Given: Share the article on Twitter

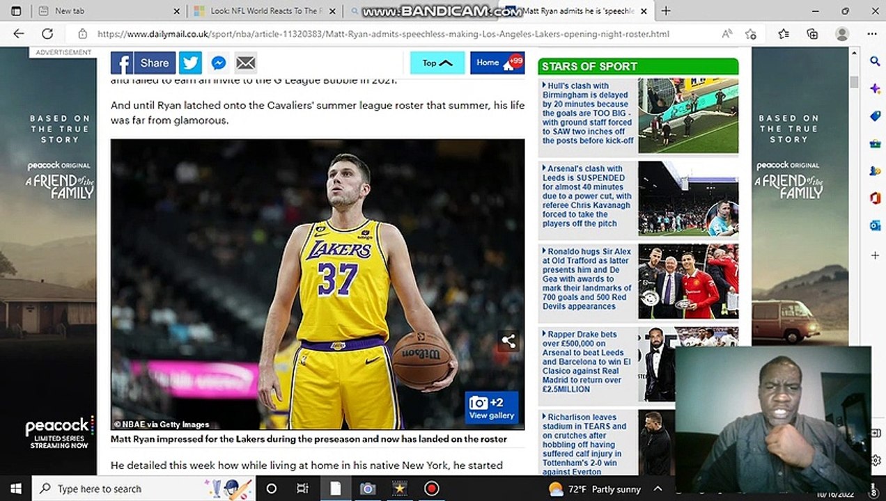Looking at the screenshot, I should (190, 63).
